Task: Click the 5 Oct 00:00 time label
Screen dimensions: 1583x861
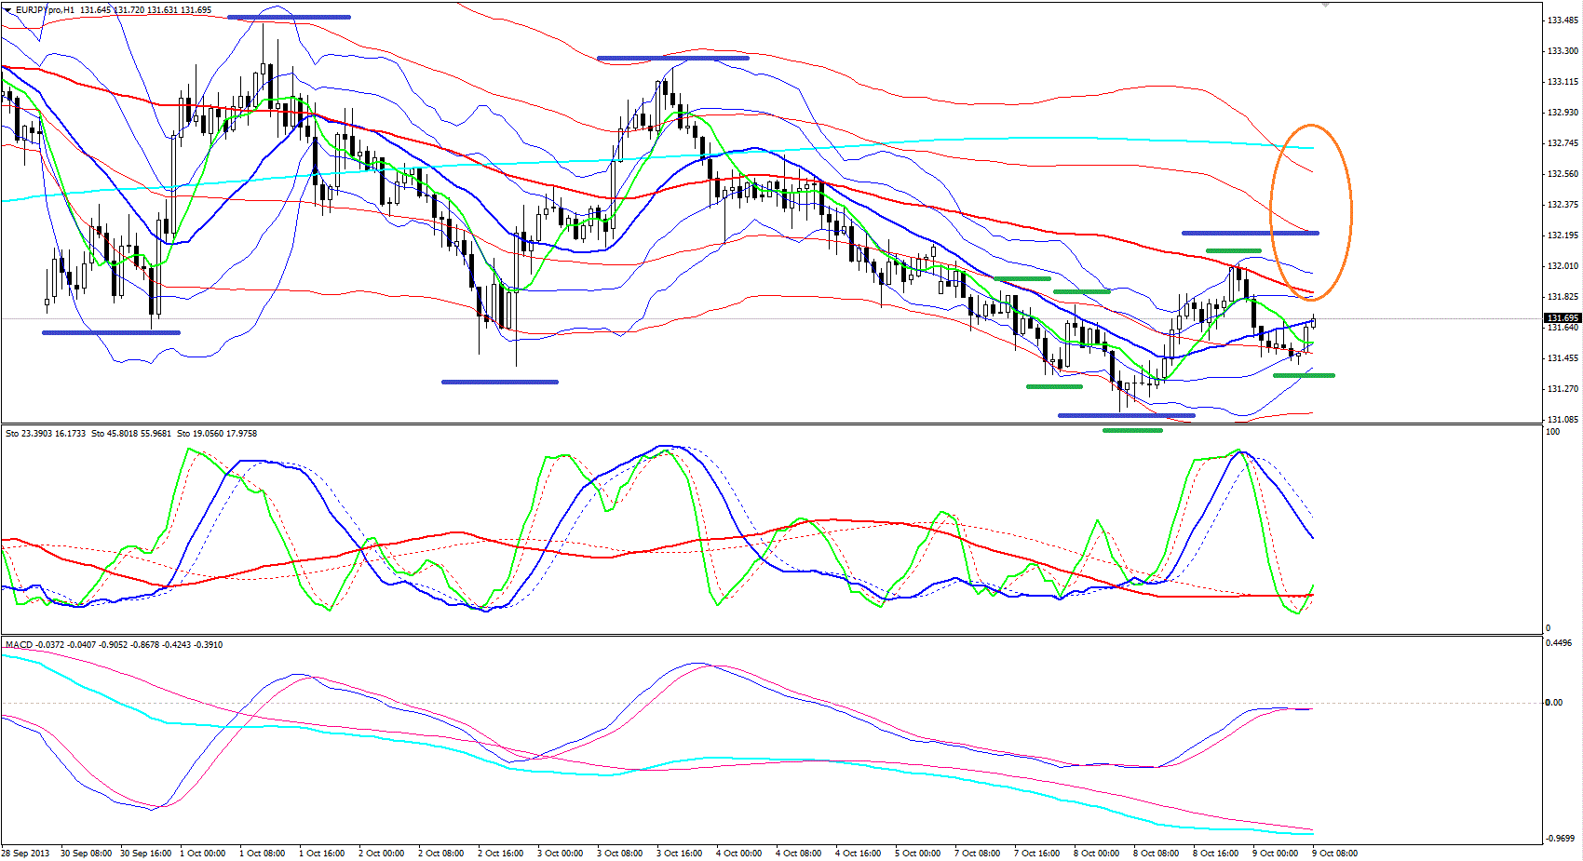Action: click(917, 854)
